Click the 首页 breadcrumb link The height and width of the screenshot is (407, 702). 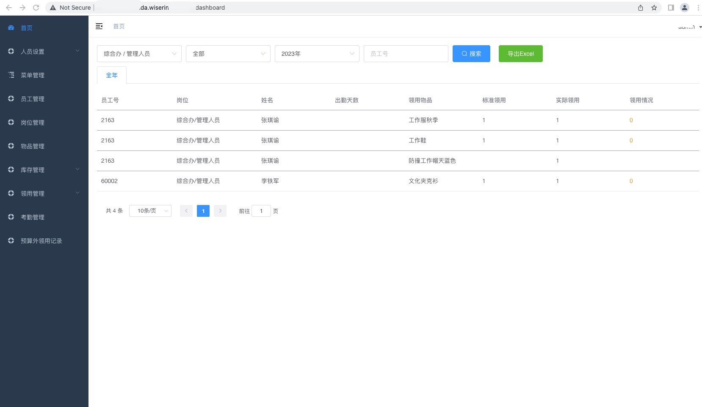(119, 26)
